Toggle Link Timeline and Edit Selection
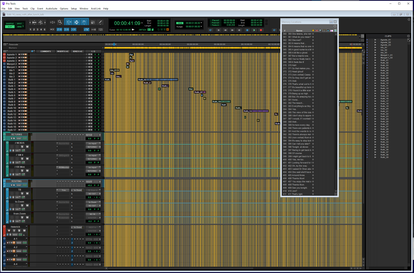 (59, 29)
